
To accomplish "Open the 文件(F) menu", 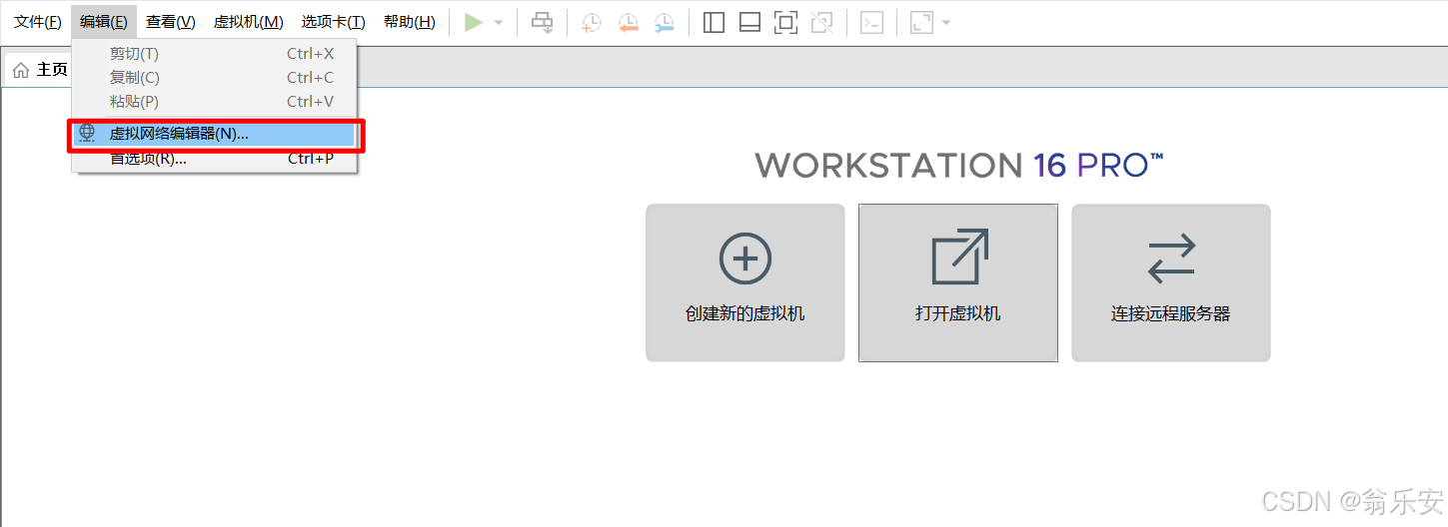I will pyautogui.click(x=37, y=22).
